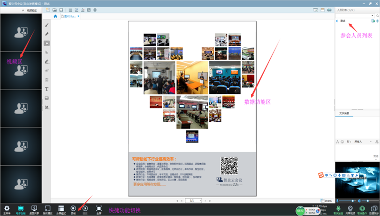The image size is (380, 216).
Task: Switch to 文字消息 chat tab
Action: pos(344,113)
